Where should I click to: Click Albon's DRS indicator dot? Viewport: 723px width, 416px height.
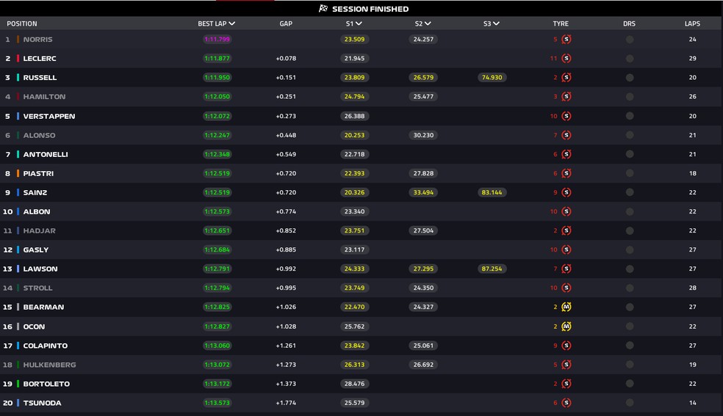tap(630, 212)
